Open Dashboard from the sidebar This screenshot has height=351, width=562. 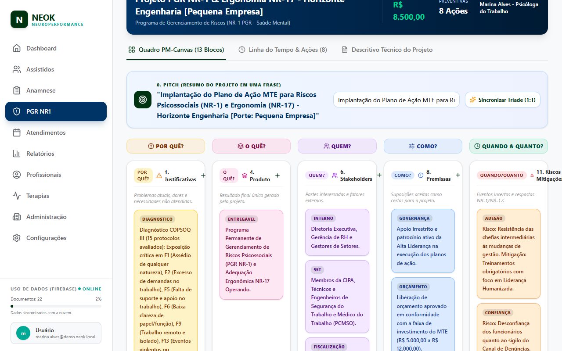(56, 48)
